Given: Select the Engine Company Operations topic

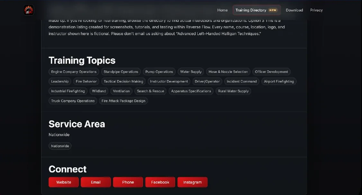Looking at the screenshot, I should point(74,72).
